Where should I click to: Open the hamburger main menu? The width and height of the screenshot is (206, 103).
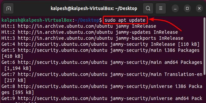[160, 8]
